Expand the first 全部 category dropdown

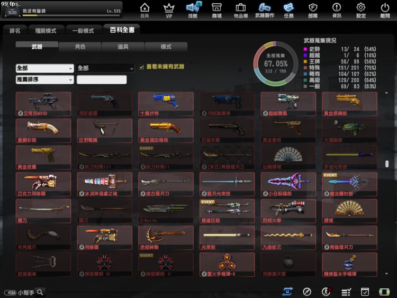pyautogui.click(x=45, y=68)
